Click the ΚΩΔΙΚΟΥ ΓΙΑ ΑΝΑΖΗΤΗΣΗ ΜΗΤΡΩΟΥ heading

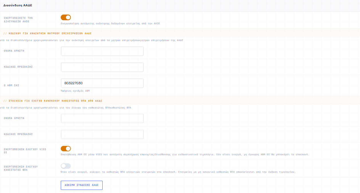click(x=47, y=33)
